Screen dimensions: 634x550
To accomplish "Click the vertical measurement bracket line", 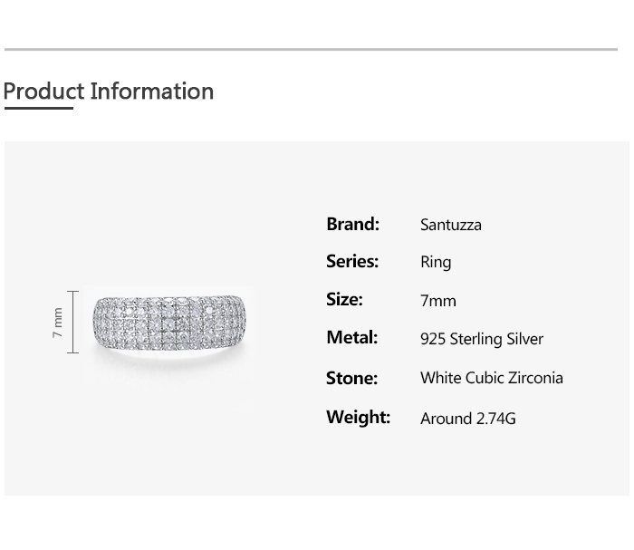I will [73, 323].
